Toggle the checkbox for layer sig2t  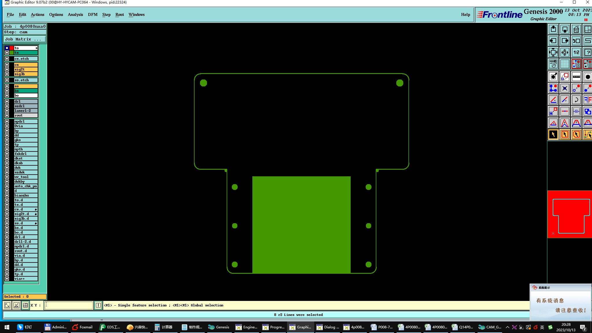[x=7, y=69]
